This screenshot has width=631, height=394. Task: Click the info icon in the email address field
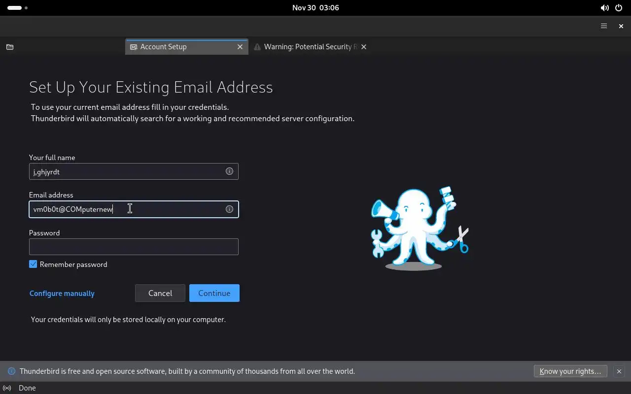(x=229, y=209)
